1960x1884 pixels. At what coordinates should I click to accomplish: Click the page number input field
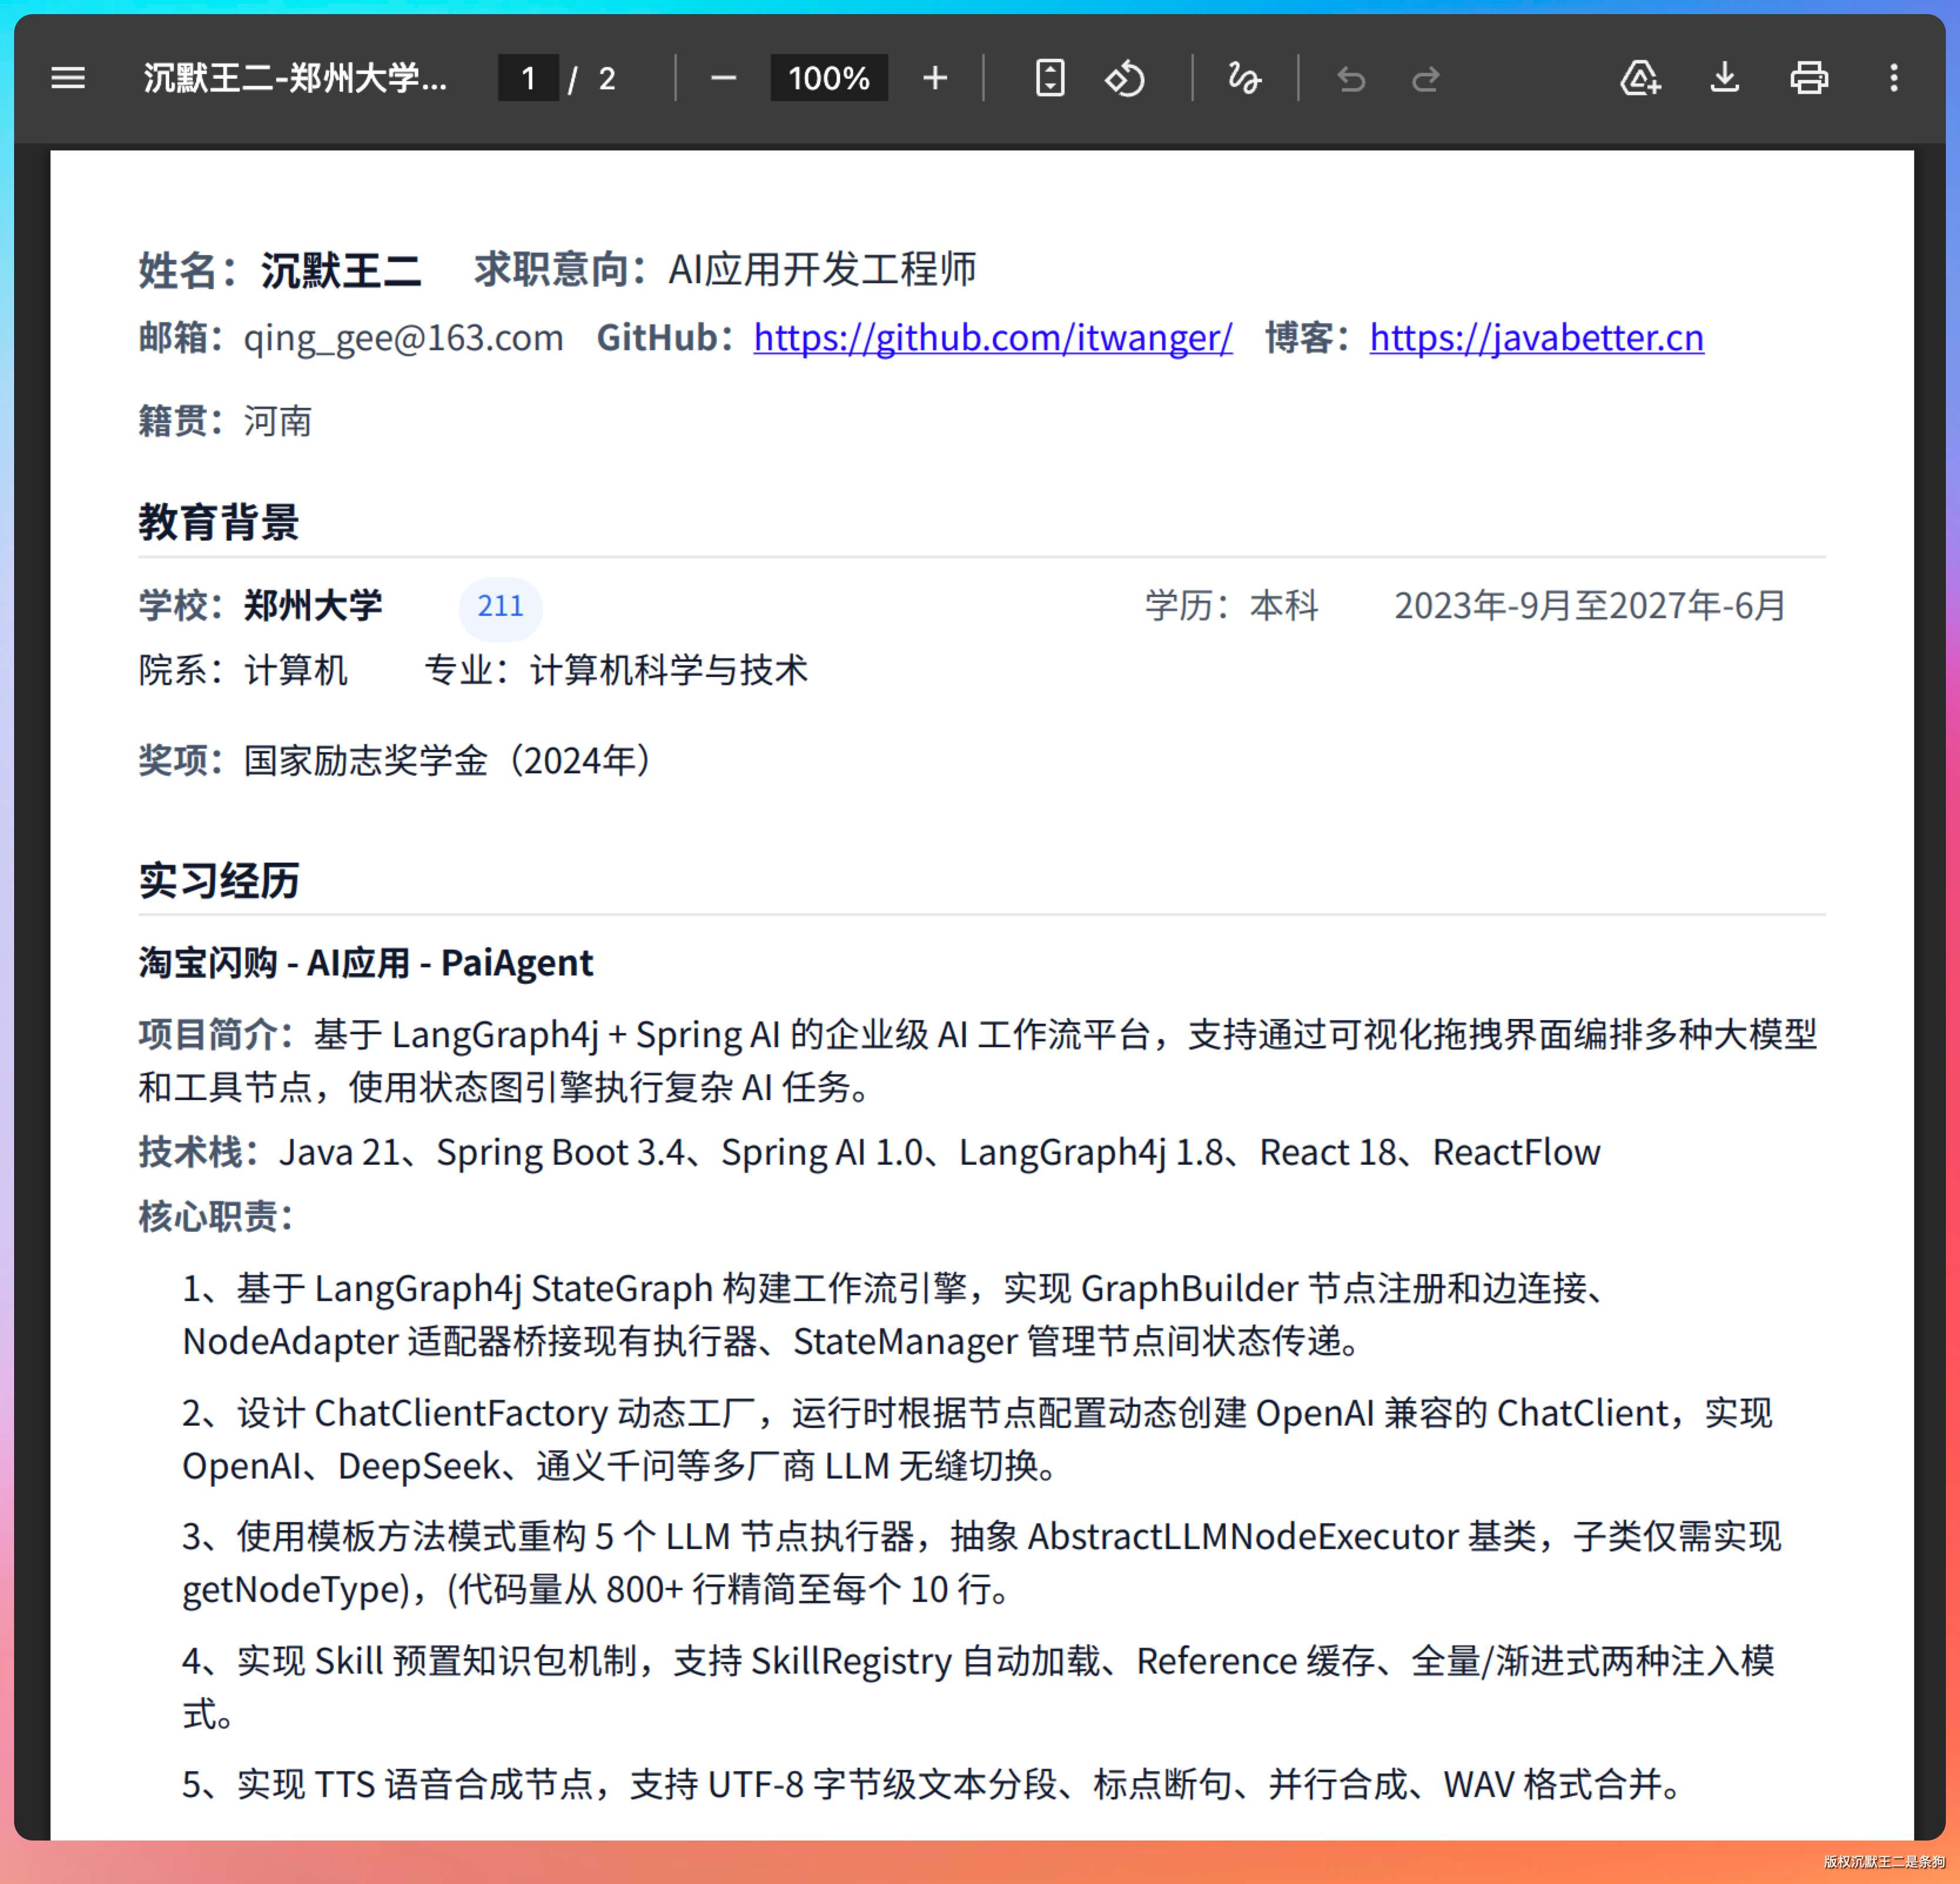point(528,78)
